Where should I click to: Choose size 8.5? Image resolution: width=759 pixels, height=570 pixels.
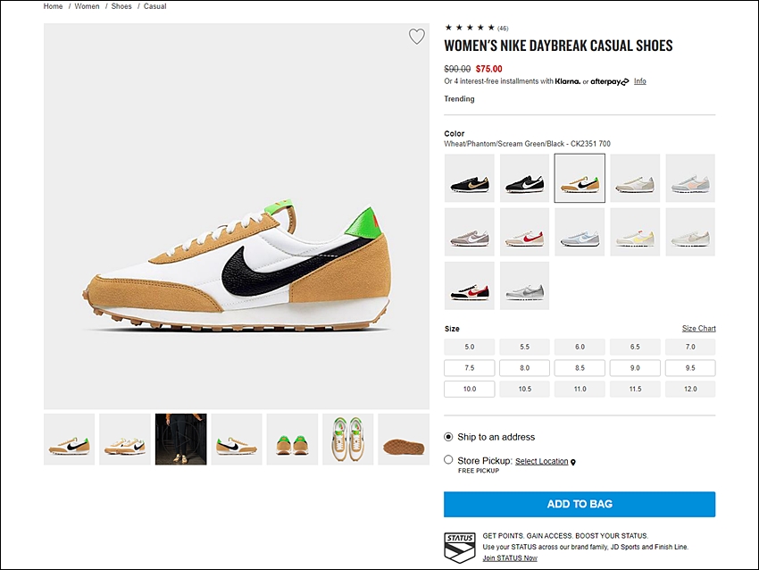[580, 368]
